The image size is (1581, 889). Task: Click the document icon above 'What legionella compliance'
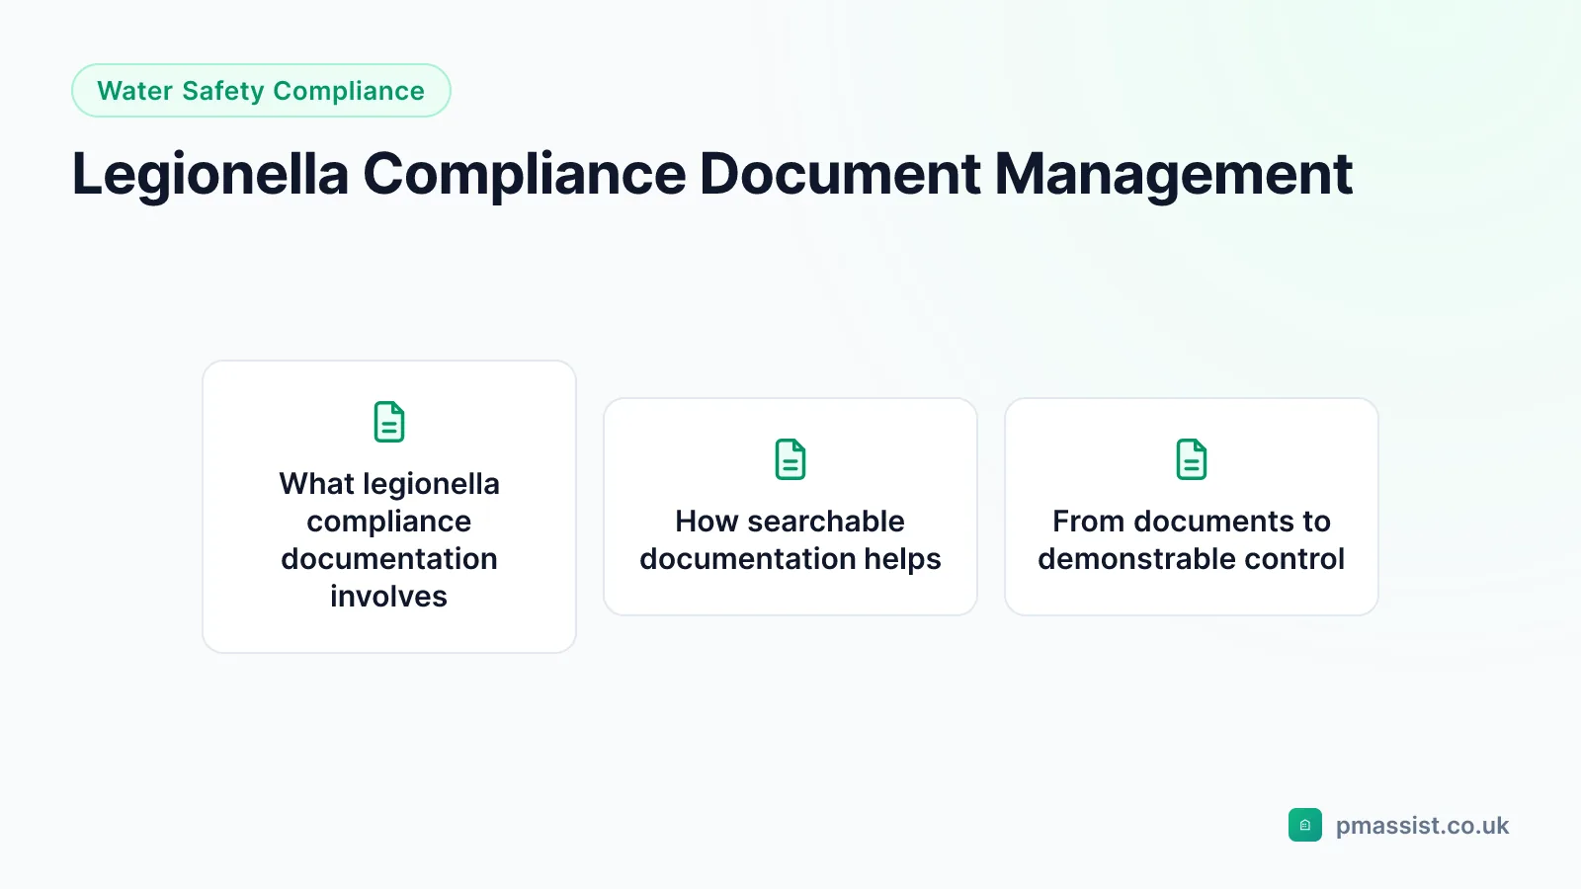[389, 422]
